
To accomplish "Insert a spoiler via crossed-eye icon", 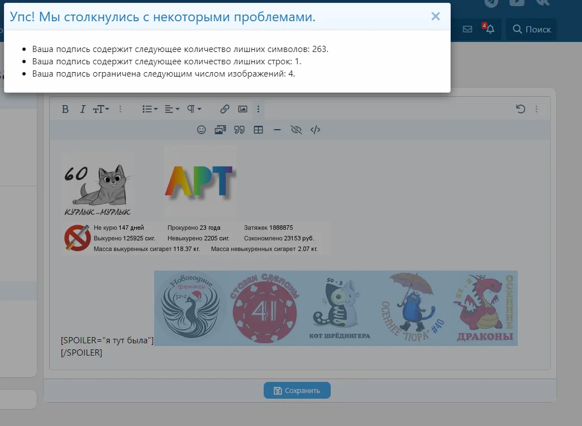I will [x=296, y=130].
